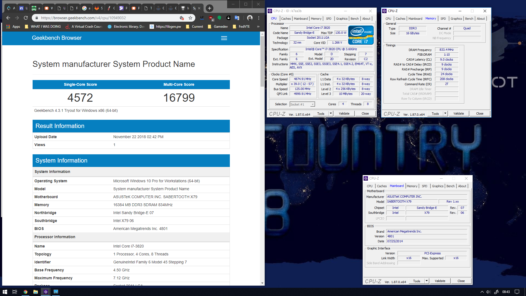Viewport: 526px width, 296px height.
Task: Open Task View on the taskbar
Action: click(15, 292)
